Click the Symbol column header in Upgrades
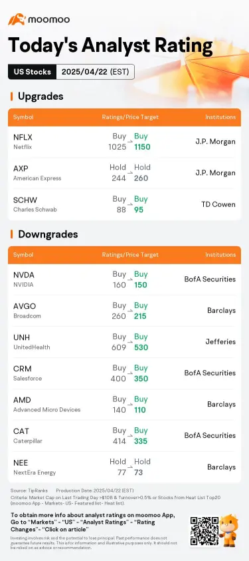The height and width of the screenshot is (561, 249). click(x=23, y=117)
